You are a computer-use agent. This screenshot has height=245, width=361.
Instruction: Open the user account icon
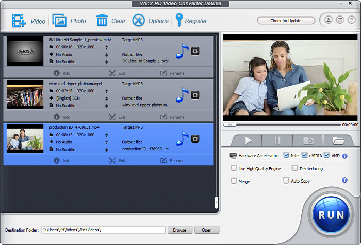[x=329, y=20]
